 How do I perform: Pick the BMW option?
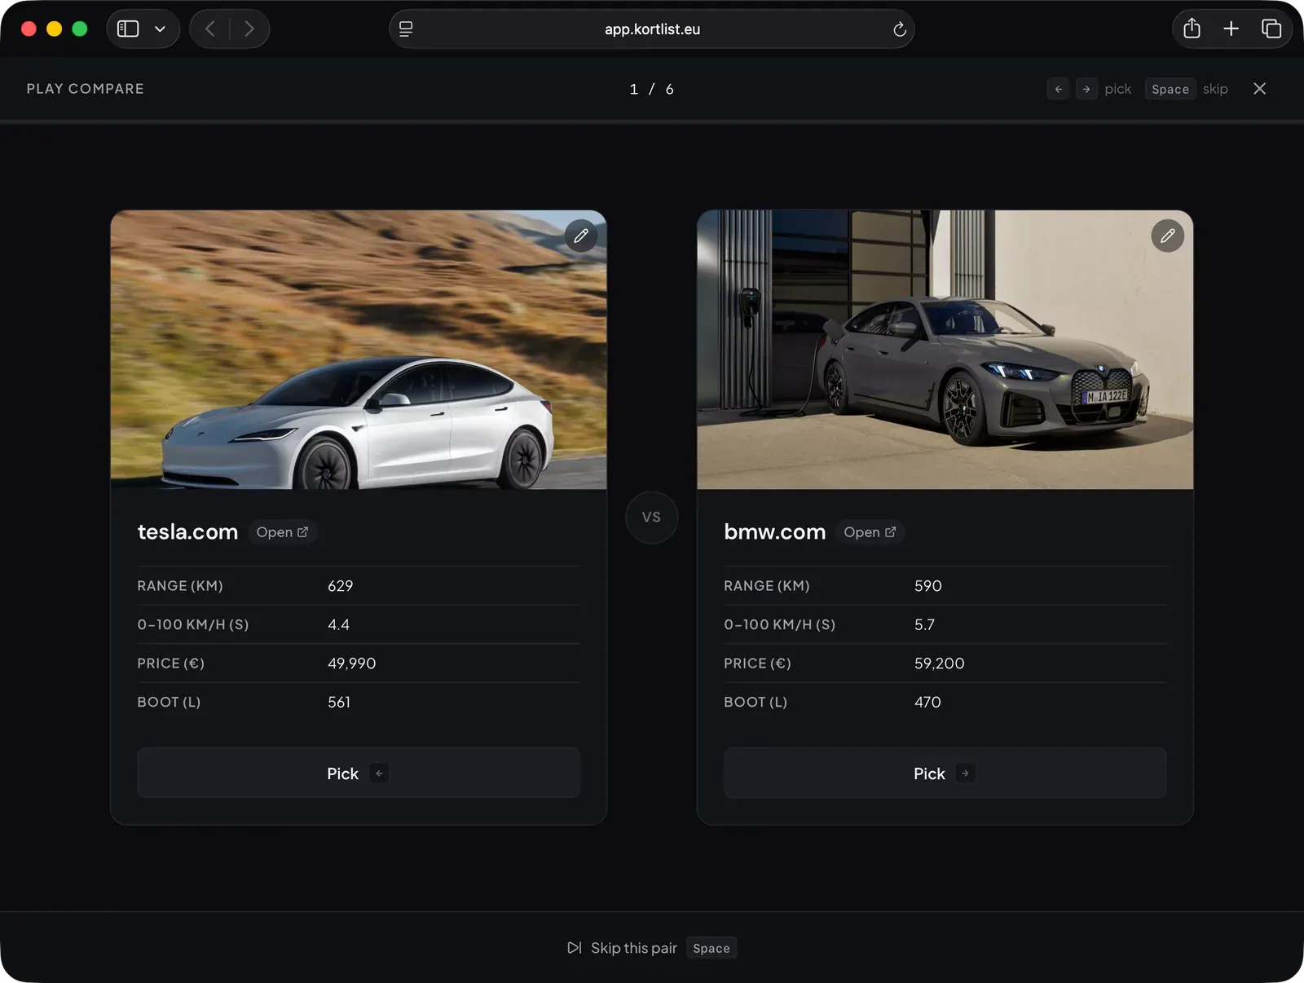point(945,773)
